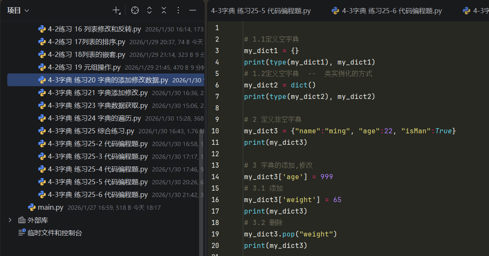Screen dimensions: 489x256
Task: Click the expand all icon in project panel
Action: pos(149,10)
